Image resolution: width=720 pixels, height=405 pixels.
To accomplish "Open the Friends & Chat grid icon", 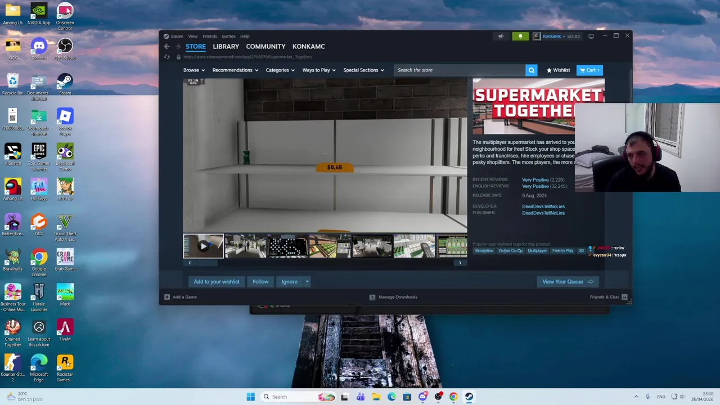I will coord(624,297).
